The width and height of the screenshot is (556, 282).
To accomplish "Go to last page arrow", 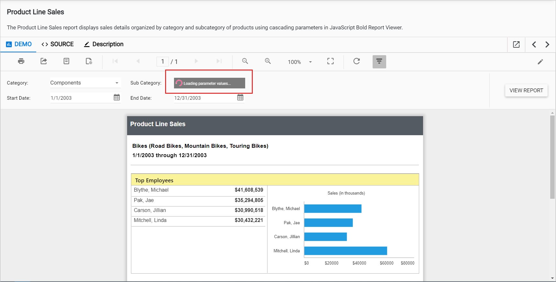I will (x=219, y=61).
